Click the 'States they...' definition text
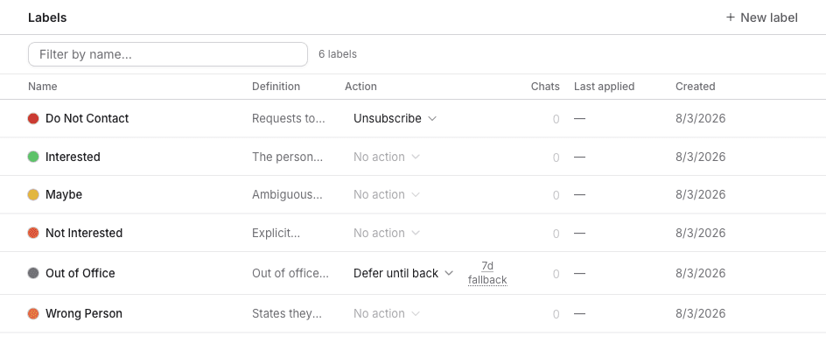826x350 pixels. (287, 313)
